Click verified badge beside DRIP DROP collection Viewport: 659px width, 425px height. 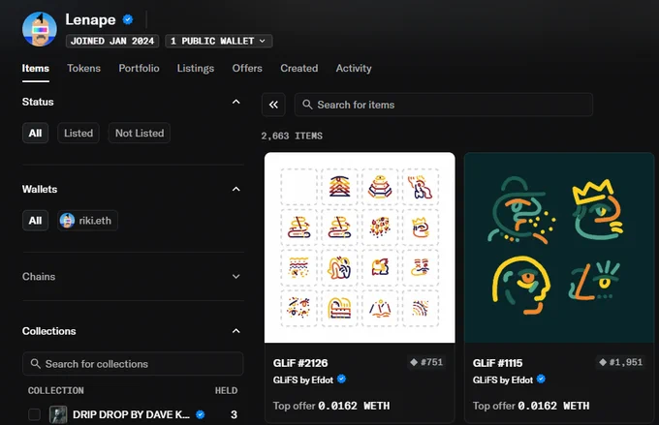click(201, 414)
